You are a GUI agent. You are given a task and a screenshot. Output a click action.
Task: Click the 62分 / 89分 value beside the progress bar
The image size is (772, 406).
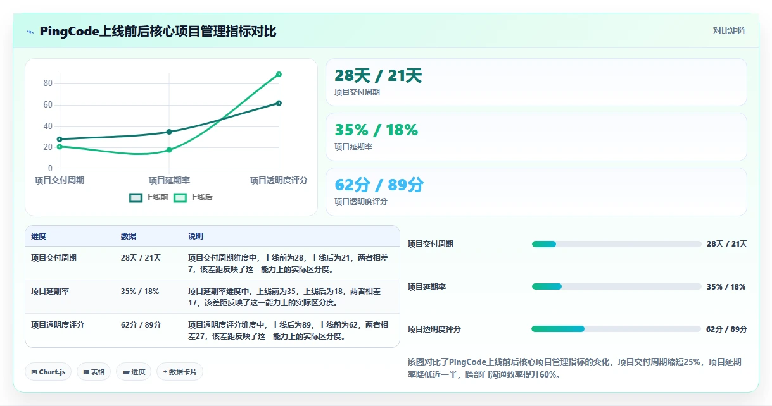[727, 329]
